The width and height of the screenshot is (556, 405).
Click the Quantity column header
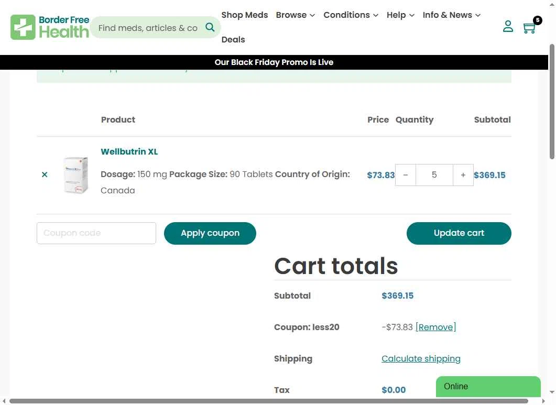[x=415, y=120]
